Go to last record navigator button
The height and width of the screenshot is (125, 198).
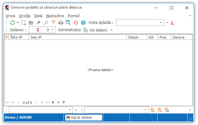click(x=47, y=102)
